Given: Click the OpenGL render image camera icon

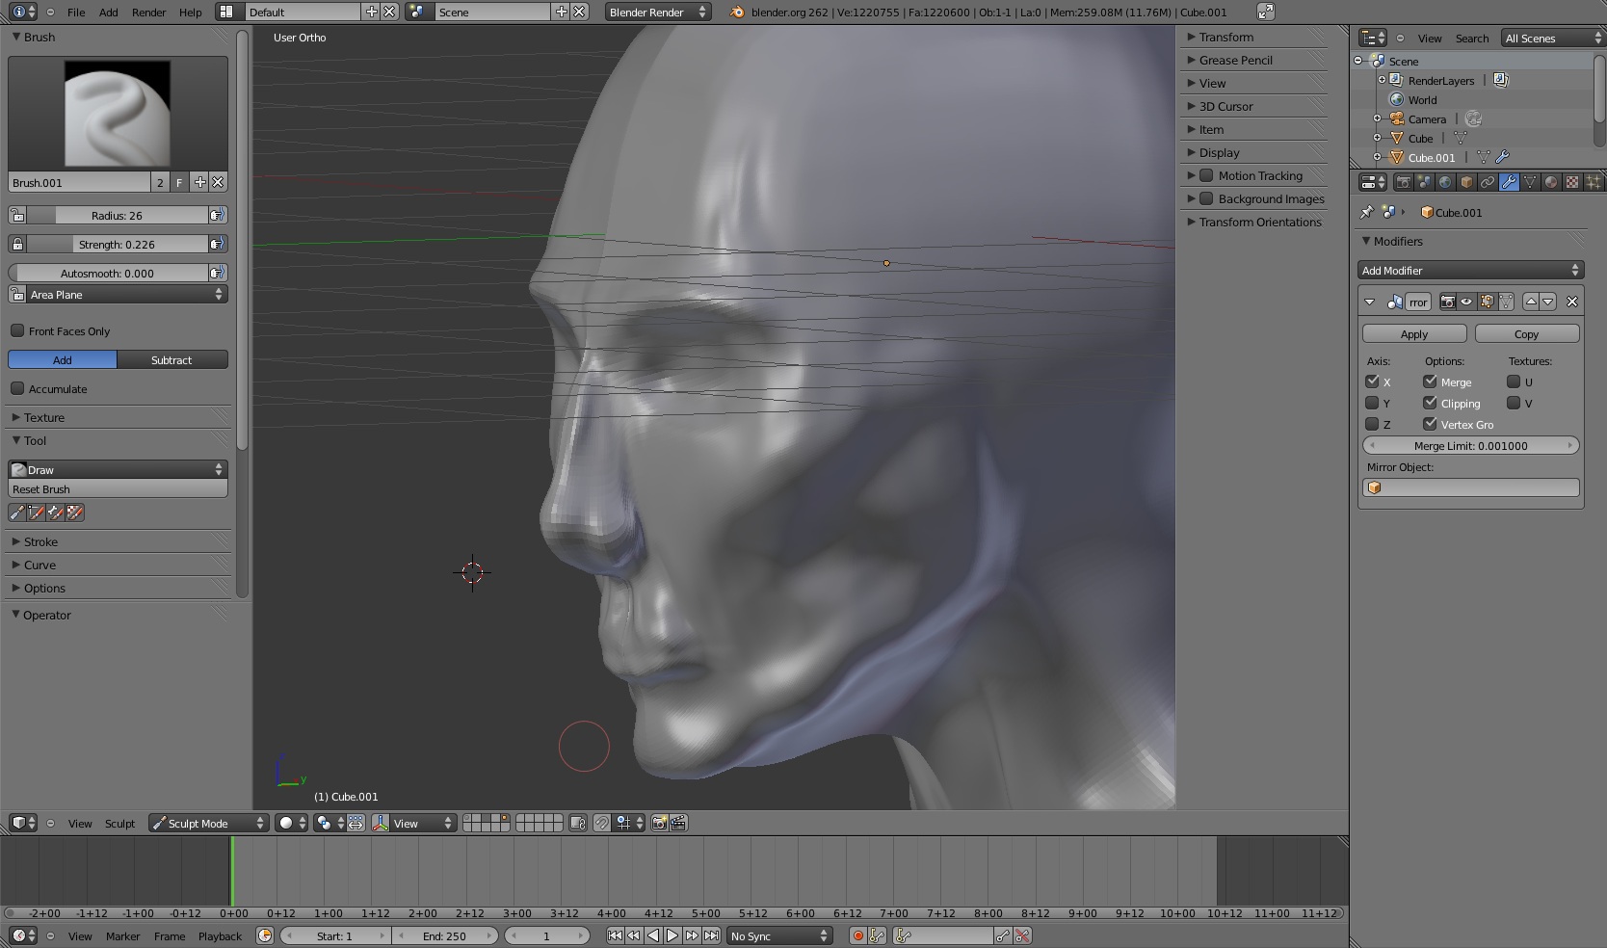Looking at the screenshot, I should pos(659,823).
